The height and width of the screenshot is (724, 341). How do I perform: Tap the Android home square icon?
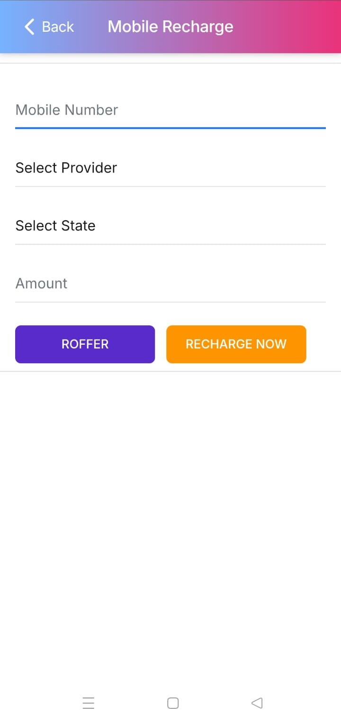[173, 703]
